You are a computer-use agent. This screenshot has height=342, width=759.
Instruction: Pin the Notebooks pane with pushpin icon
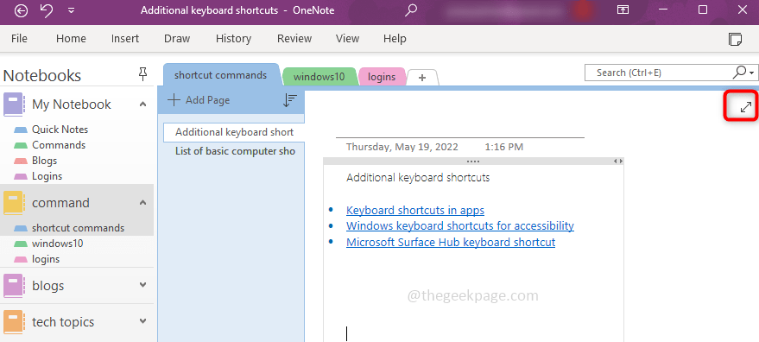coord(142,74)
